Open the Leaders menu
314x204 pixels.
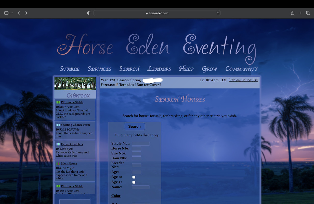(x=159, y=69)
